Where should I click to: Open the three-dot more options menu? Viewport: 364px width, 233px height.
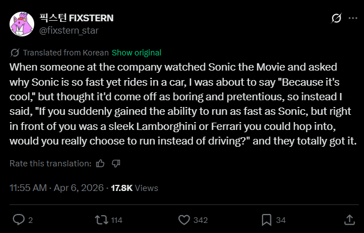click(x=353, y=18)
